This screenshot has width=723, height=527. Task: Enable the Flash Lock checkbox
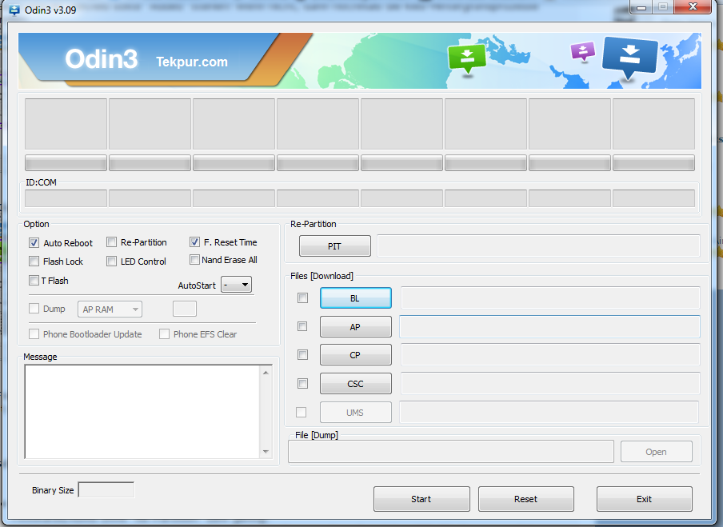34,262
